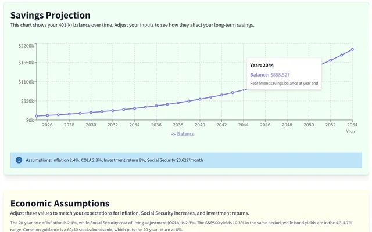Screen dimensions: 372x232
Task: Click the 2030 data point marker
Action: point(91,113)
